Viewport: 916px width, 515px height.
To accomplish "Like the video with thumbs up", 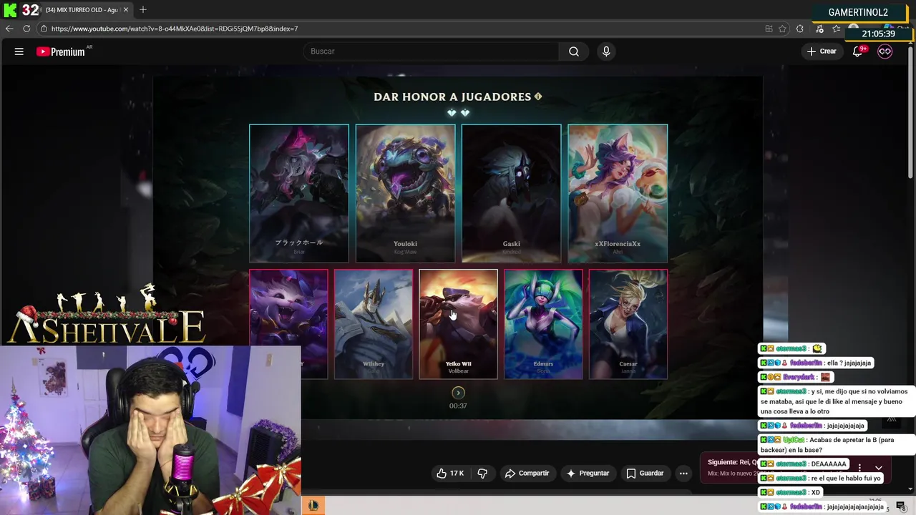I will point(451,474).
